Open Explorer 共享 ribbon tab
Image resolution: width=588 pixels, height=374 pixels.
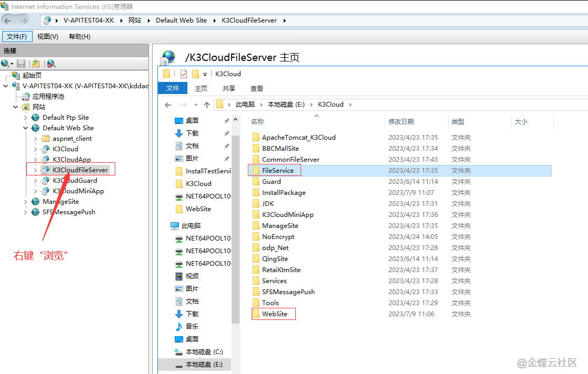tap(229, 88)
